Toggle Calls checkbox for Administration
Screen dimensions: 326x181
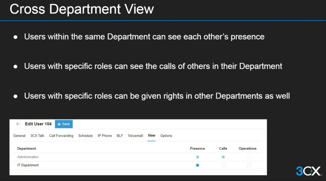click(223, 157)
